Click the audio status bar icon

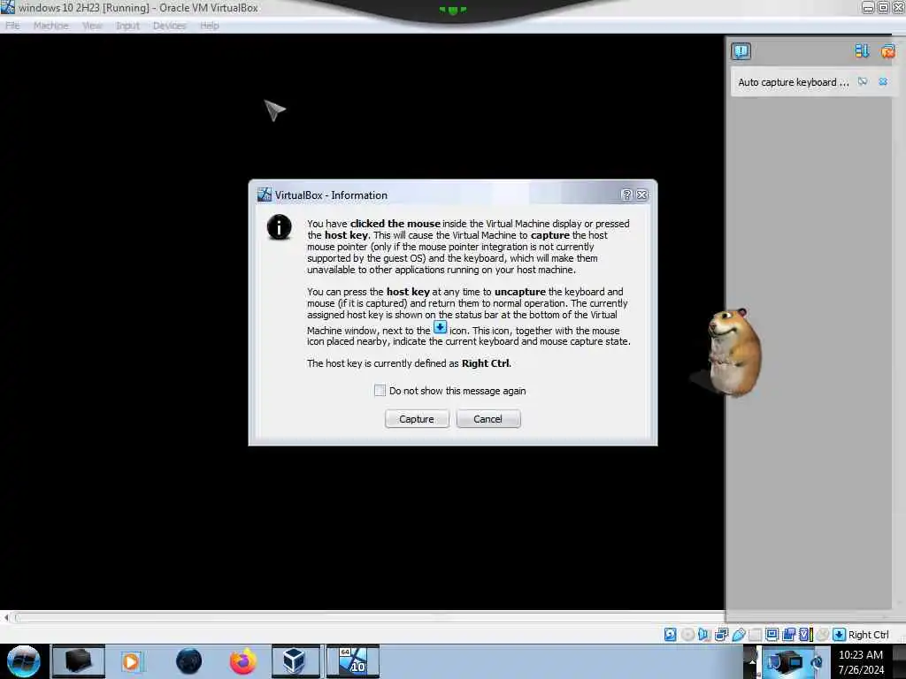pos(704,635)
